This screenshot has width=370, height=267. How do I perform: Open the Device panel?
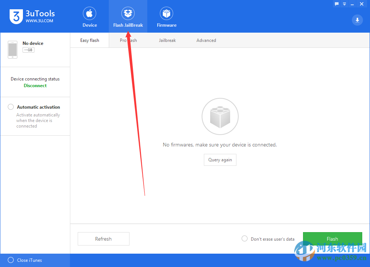pos(90,16)
